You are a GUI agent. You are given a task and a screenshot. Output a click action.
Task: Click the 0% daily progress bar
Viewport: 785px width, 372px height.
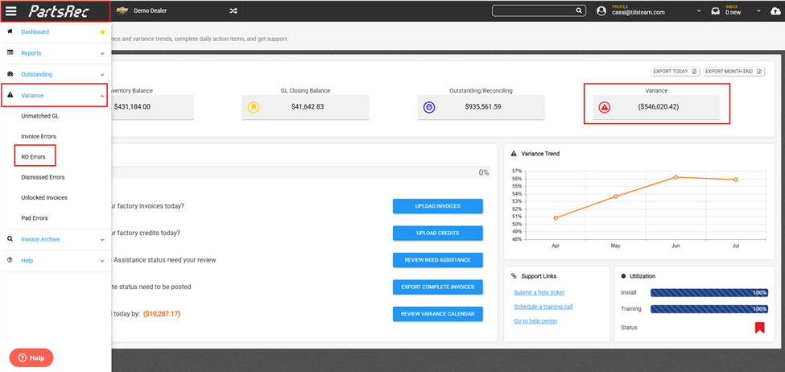(300, 172)
